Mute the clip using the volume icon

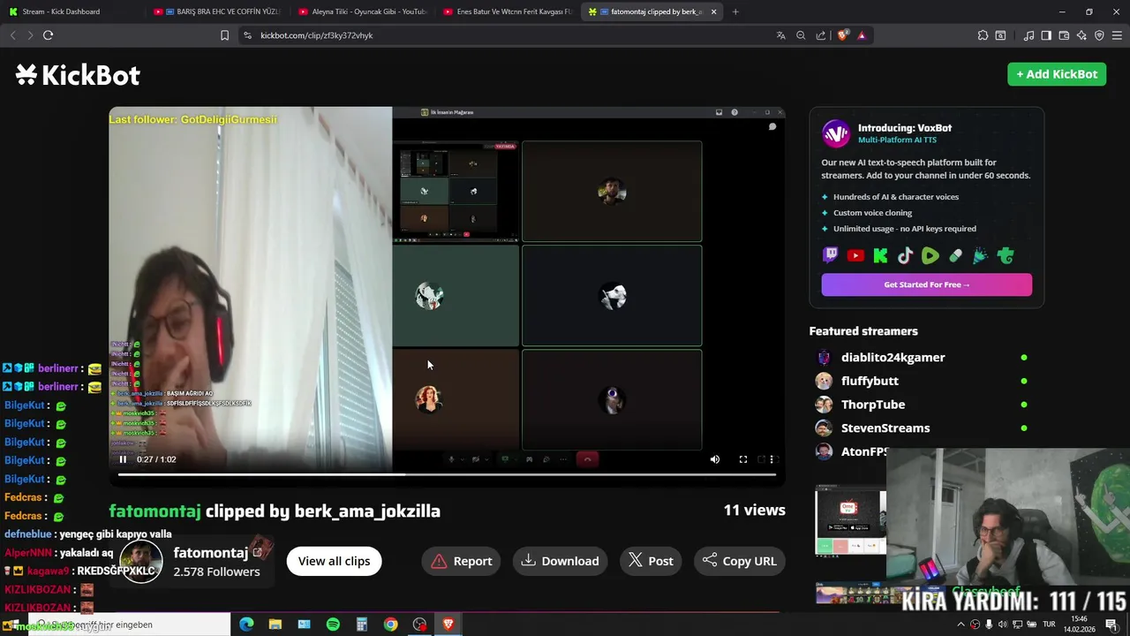[715, 459]
